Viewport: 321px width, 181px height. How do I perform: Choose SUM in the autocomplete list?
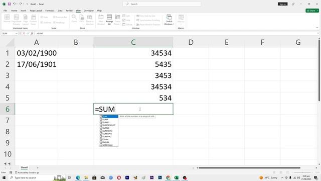(x=108, y=117)
